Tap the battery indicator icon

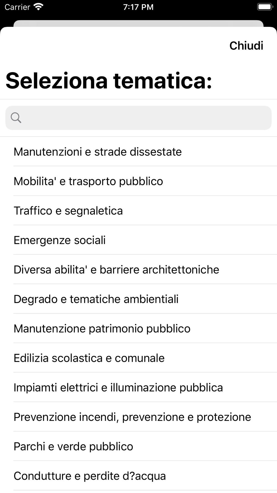pyautogui.click(x=265, y=7)
